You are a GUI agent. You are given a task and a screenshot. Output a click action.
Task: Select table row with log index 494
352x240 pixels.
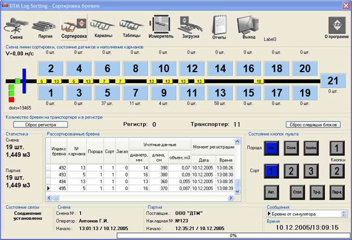coord(140,181)
